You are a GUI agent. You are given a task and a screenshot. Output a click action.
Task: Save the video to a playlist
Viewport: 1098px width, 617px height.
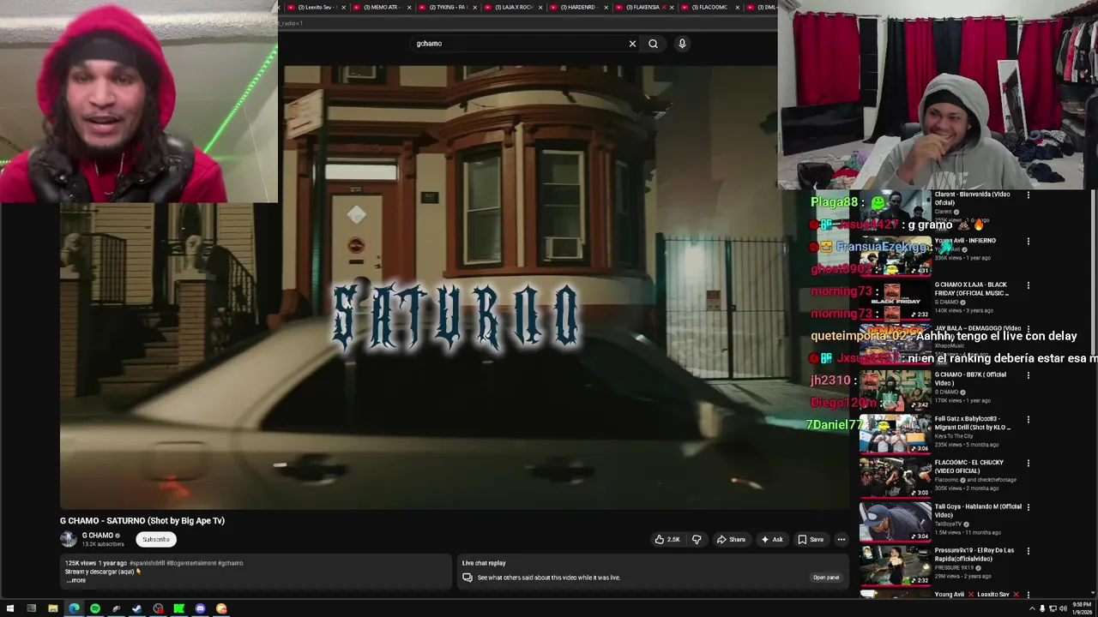(x=811, y=539)
